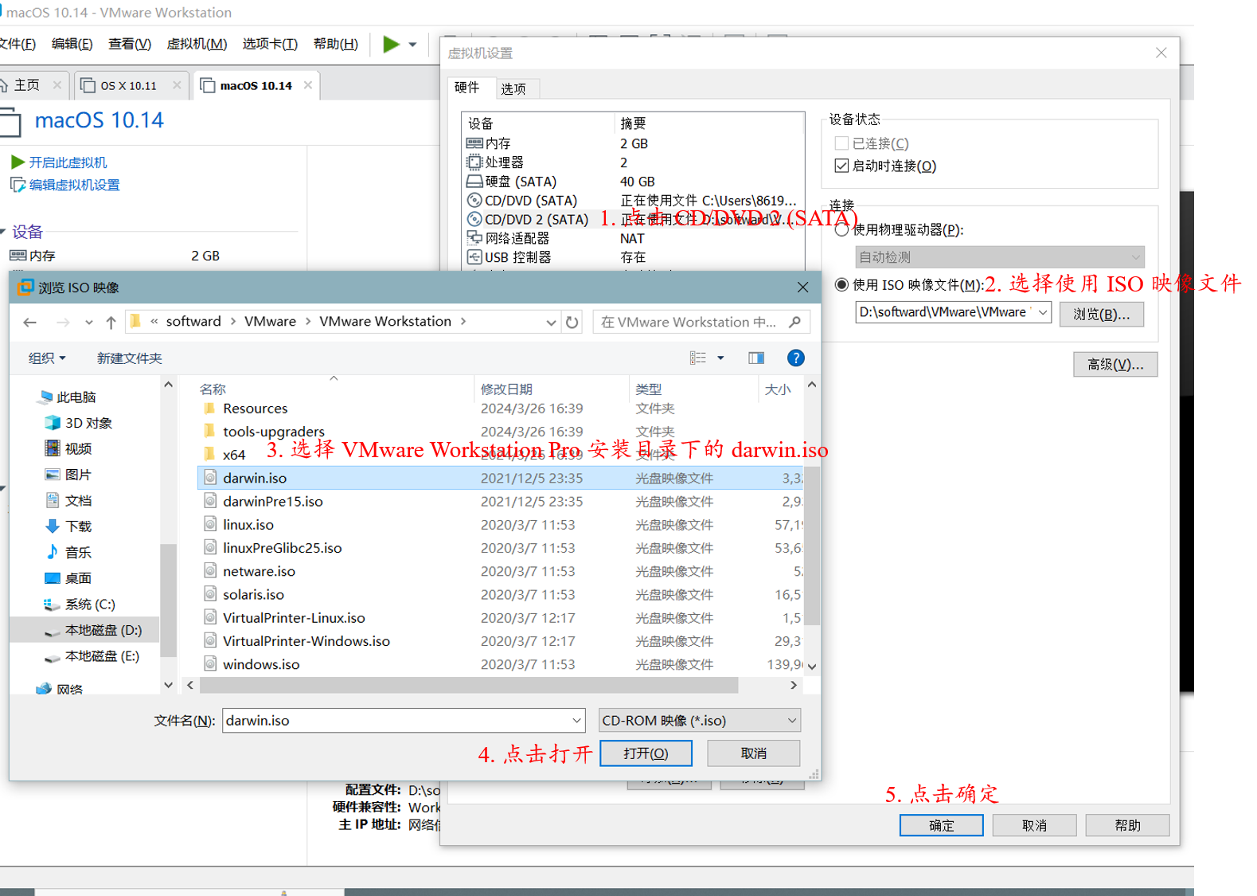Click the 高级(V)... button
1257x896 pixels.
point(1115,365)
